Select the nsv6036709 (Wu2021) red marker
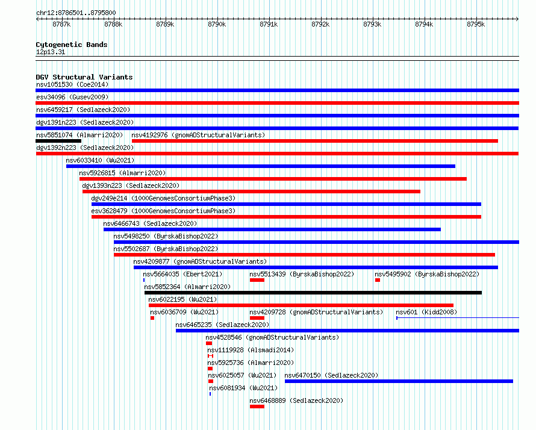 pos(152,318)
